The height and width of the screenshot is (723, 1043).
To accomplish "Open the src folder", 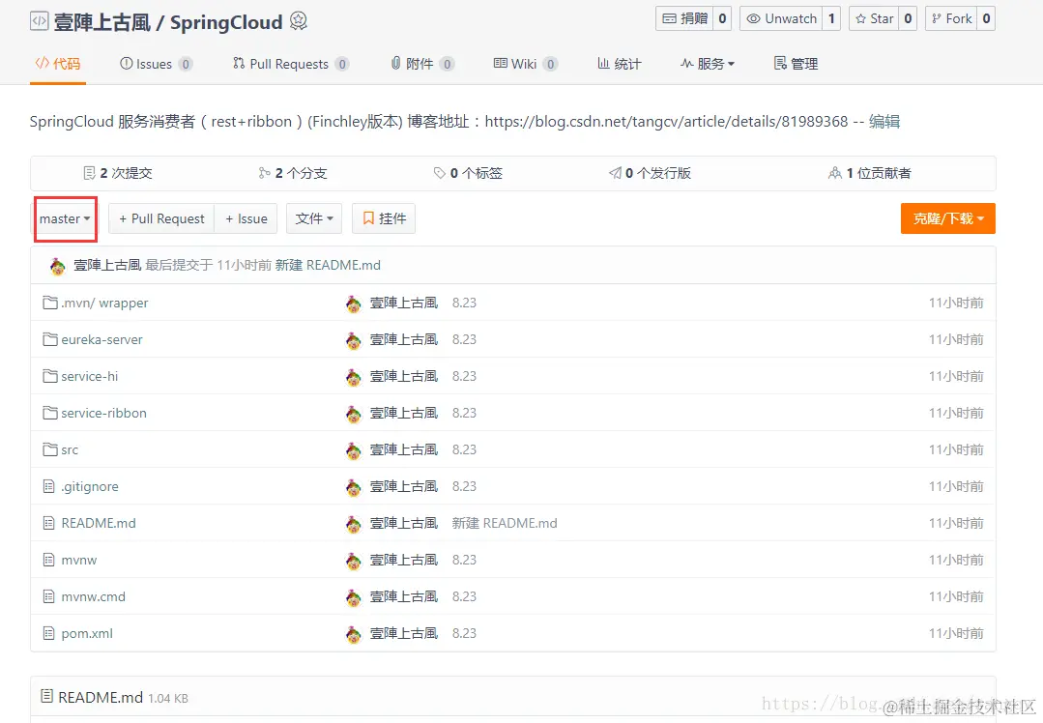I will [x=70, y=449].
